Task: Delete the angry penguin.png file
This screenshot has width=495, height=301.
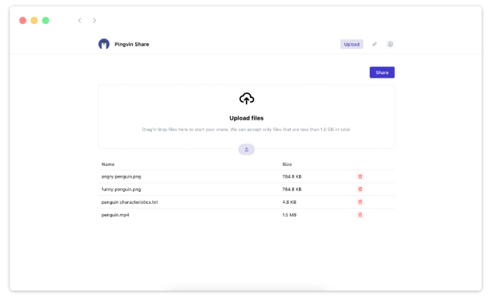Action: tap(361, 176)
